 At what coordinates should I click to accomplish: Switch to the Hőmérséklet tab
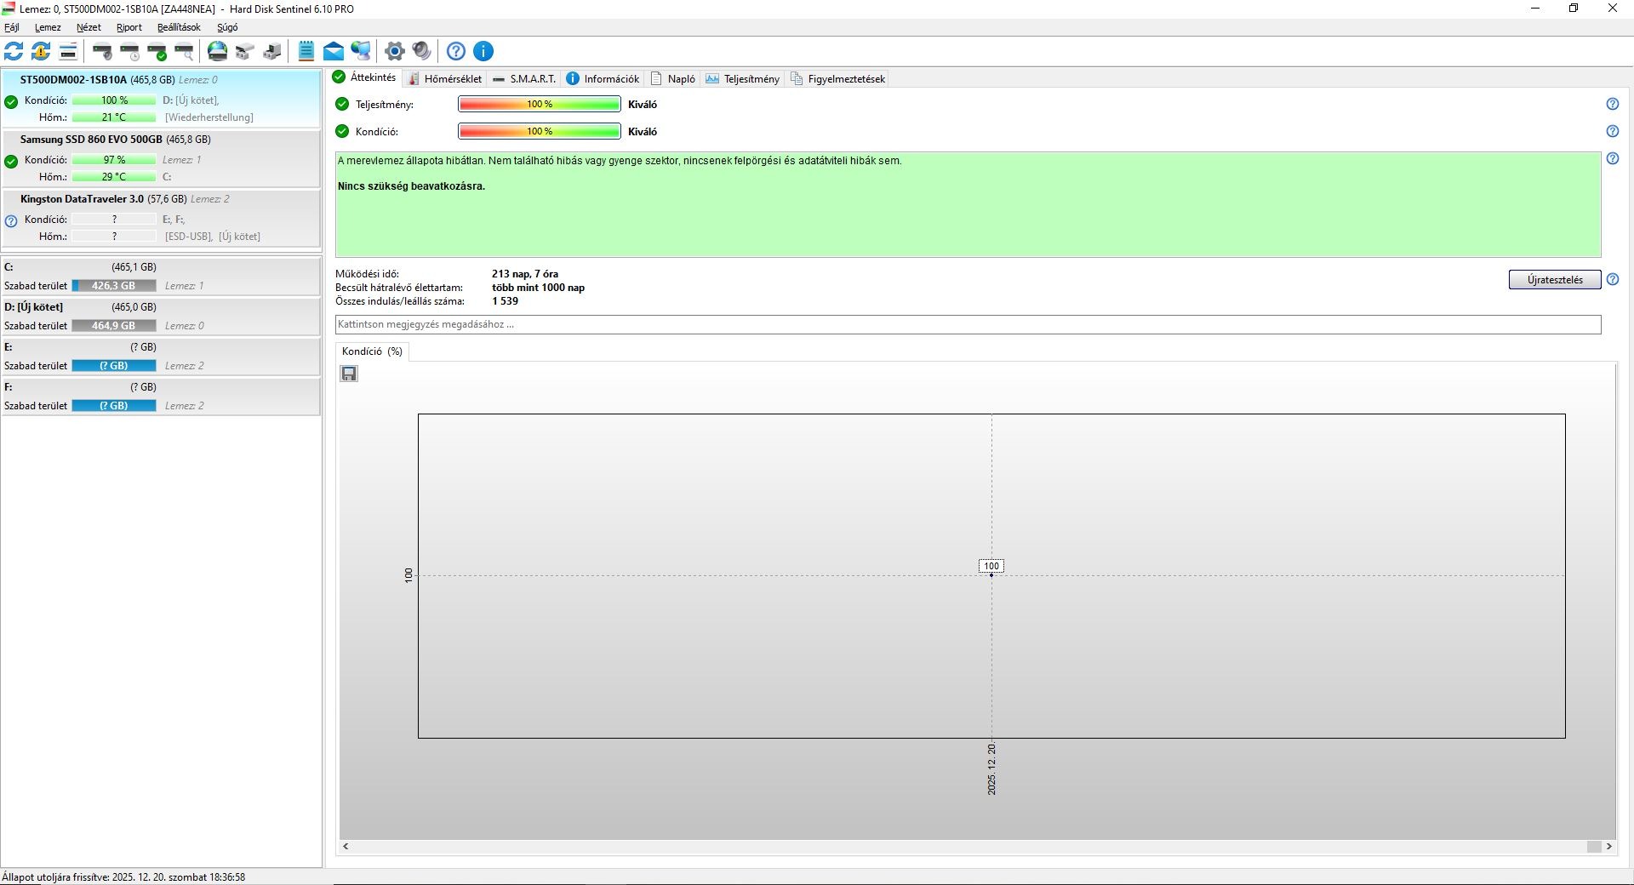445,78
